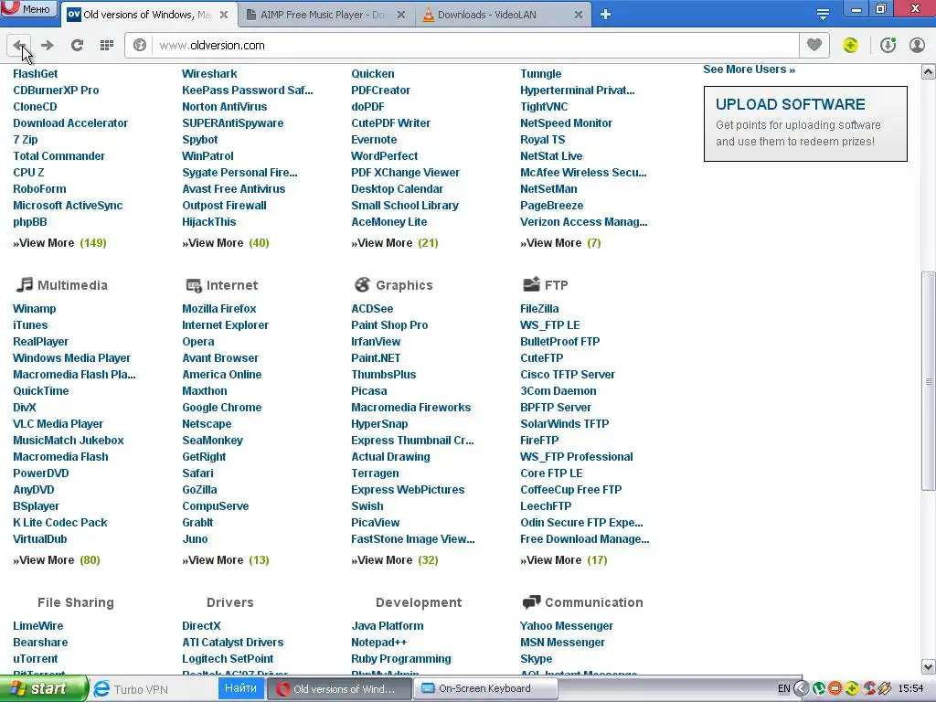
Task: Click the Graphics category icon
Action: click(x=362, y=285)
